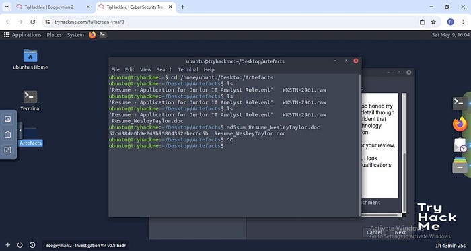
Task: Open terminal Edit menu
Action: (x=129, y=69)
